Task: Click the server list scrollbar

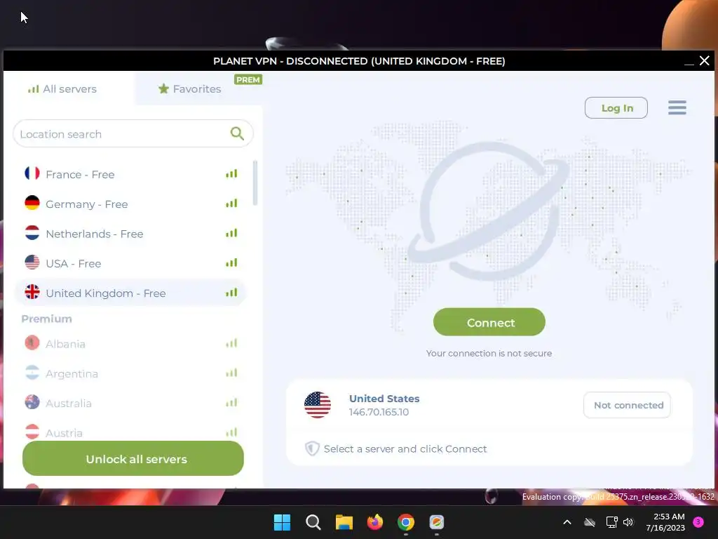Action: 255,183
